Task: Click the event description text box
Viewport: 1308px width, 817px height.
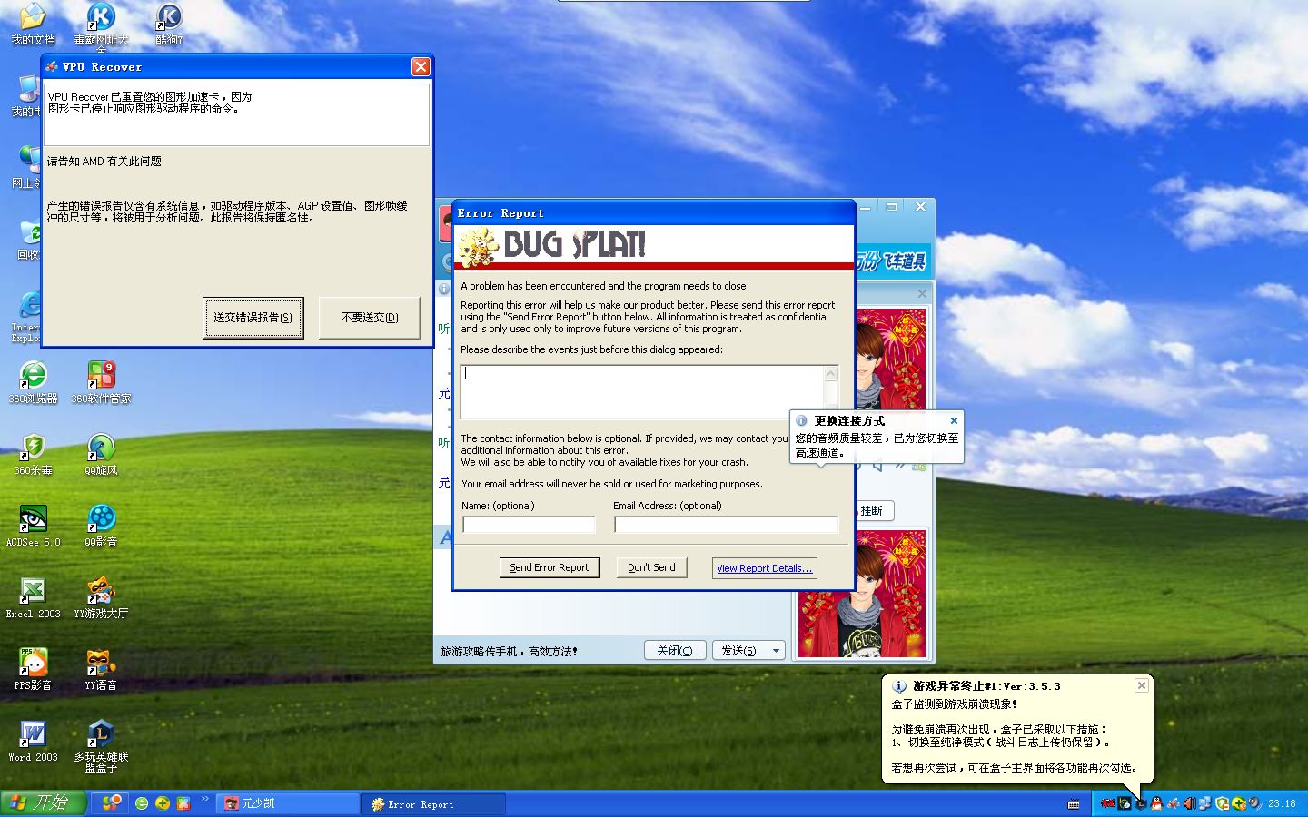Action: tap(642, 391)
